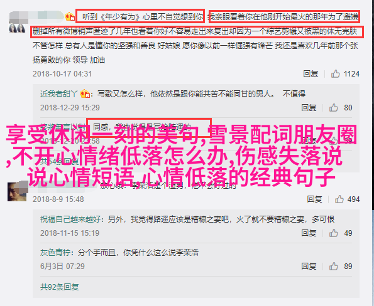The image size is (374, 306).
Task: Like 祝福自己越来越好's reply with 49 likes
Action: [x=333, y=233]
